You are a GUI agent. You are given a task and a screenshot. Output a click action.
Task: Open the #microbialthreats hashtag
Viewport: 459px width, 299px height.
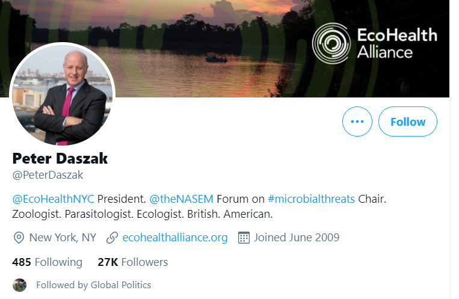311,199
